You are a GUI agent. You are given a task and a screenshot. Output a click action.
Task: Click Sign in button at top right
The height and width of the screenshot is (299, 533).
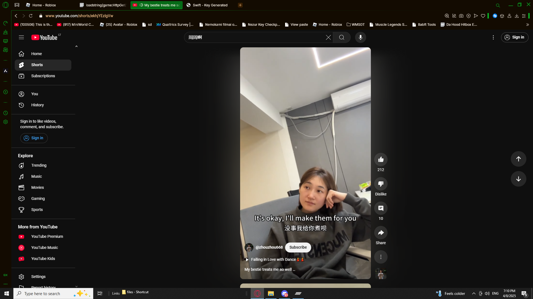point(514,37)
